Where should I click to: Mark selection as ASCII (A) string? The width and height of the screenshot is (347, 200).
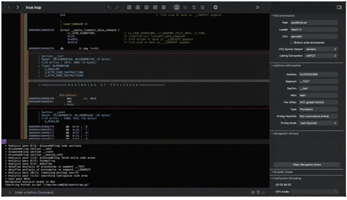(x=138, y=8)
